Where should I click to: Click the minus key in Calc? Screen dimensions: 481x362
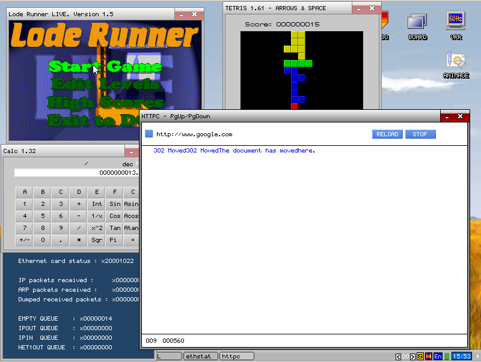click(x=79, y=216)
